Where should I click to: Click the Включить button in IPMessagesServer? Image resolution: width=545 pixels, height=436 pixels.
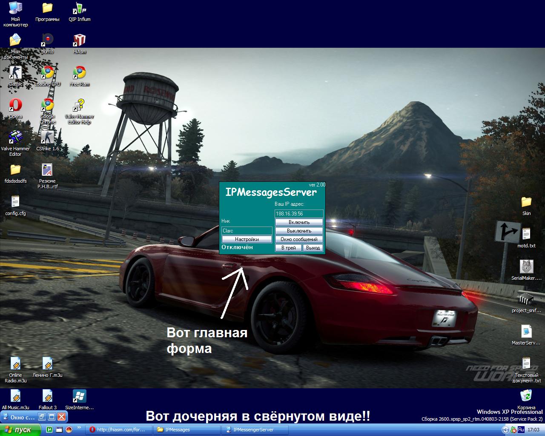pyautogui.click(x=299, y=222)
